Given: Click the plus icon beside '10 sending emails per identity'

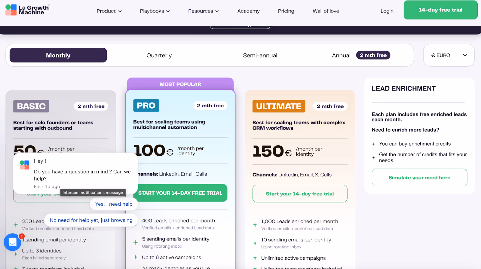Looking at the screenshot, I should [x=255, y=243].
